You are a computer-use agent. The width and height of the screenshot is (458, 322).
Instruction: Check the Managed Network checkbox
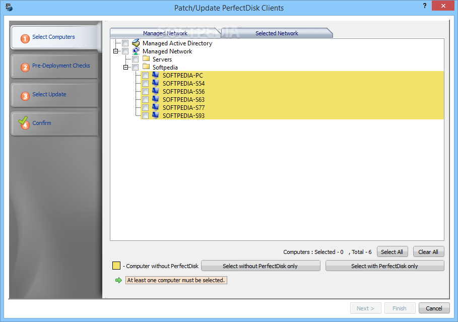click(x=125, y=51)
